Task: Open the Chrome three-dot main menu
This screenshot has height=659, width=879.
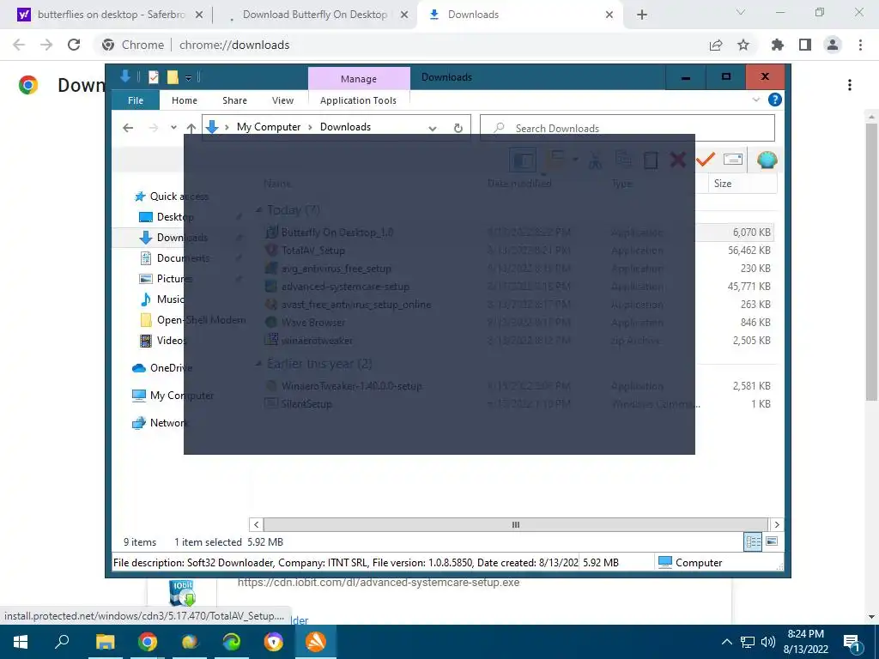Action: point(860,45)
